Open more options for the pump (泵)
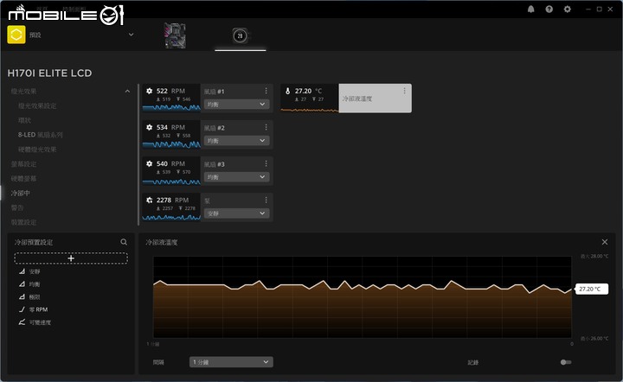 (x=266, y=200)
